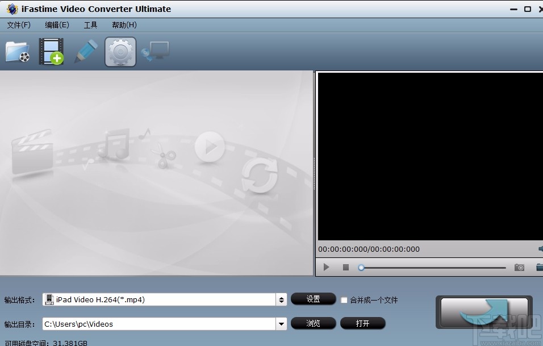Viewport: 543px width, 346px height.
Task: Click the format stepper up arrow
Action: click(x=281, y=296)
